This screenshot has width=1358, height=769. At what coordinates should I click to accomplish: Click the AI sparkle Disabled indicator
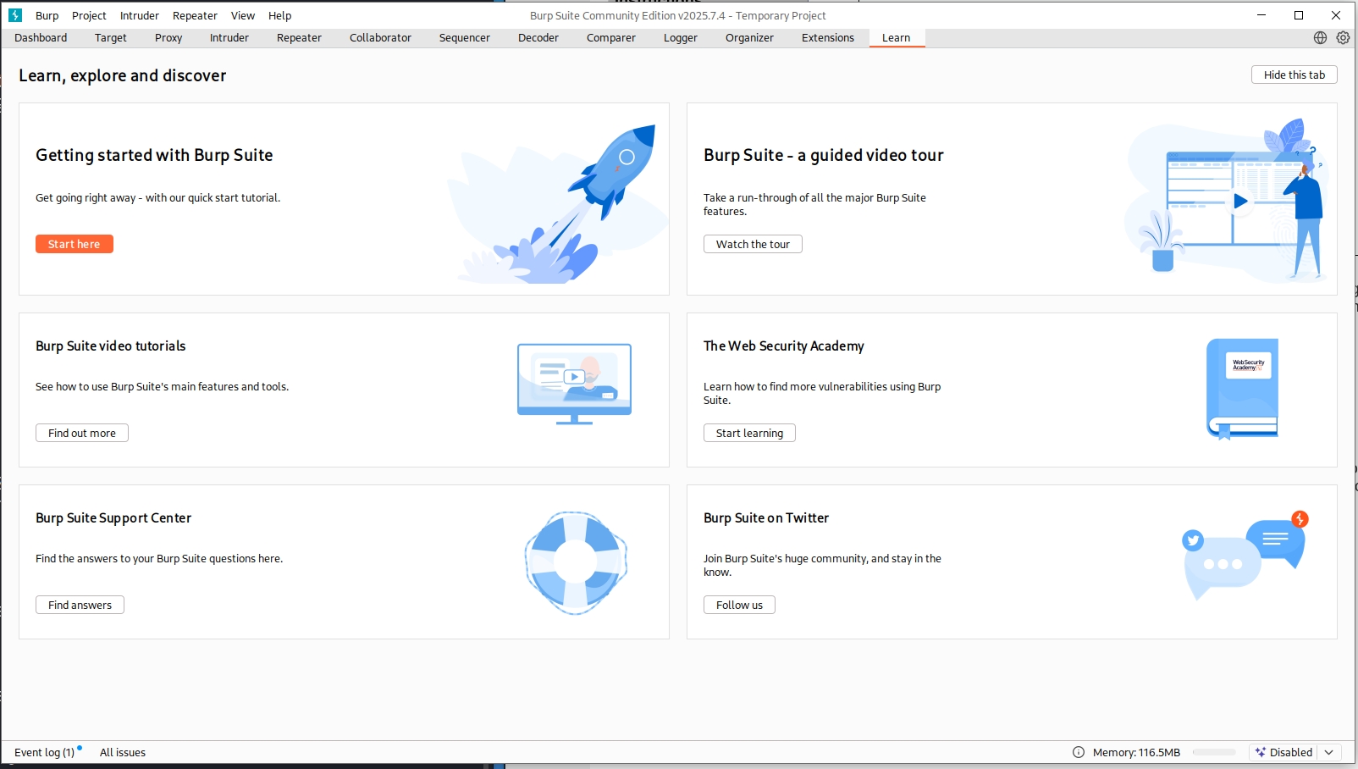pyautogui.click(x=1283, y=752)
